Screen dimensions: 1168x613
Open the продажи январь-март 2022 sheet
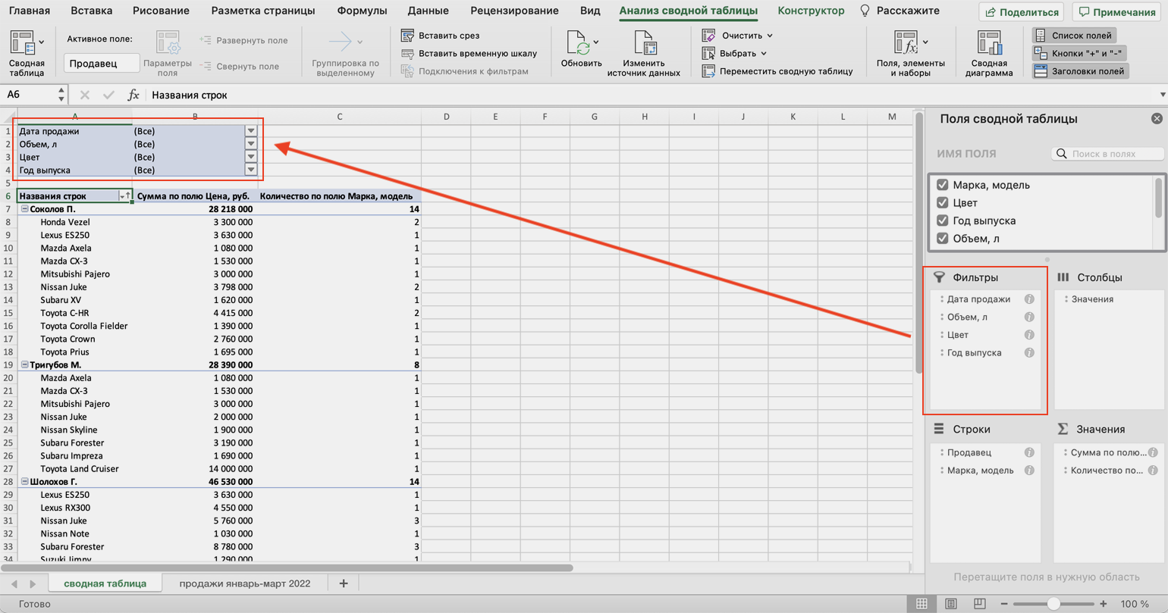(x=245, y=583)
